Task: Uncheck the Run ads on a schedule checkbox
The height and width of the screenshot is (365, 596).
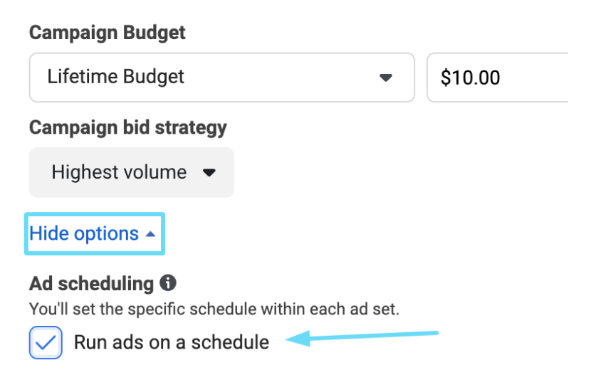Action: (x=46, y=343)
